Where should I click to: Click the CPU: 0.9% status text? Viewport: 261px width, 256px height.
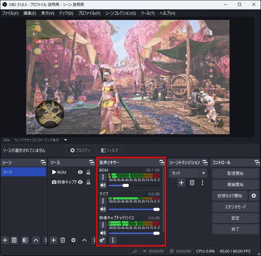[205, 251]
